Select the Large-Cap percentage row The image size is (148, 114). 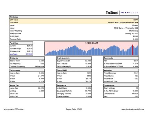tap(27, 88)
